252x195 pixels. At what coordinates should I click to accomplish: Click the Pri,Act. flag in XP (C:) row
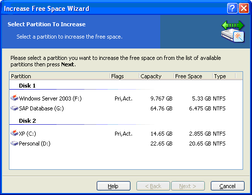point(124,134)
